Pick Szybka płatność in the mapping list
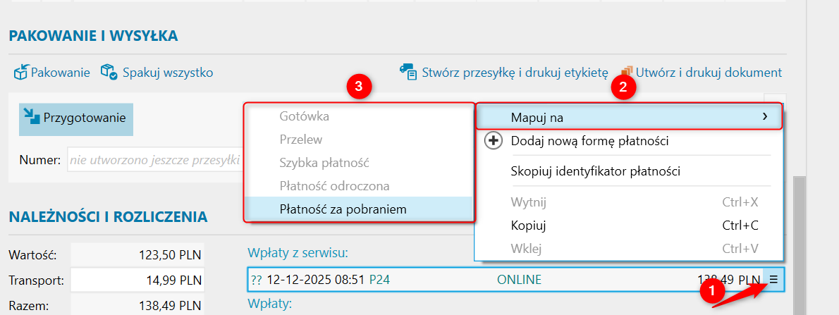The height and width of the screenshot is (315, 839). pos(324,163)
